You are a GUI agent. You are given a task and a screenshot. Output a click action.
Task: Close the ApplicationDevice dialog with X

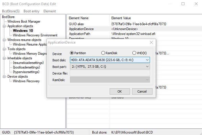pos(151,42)
